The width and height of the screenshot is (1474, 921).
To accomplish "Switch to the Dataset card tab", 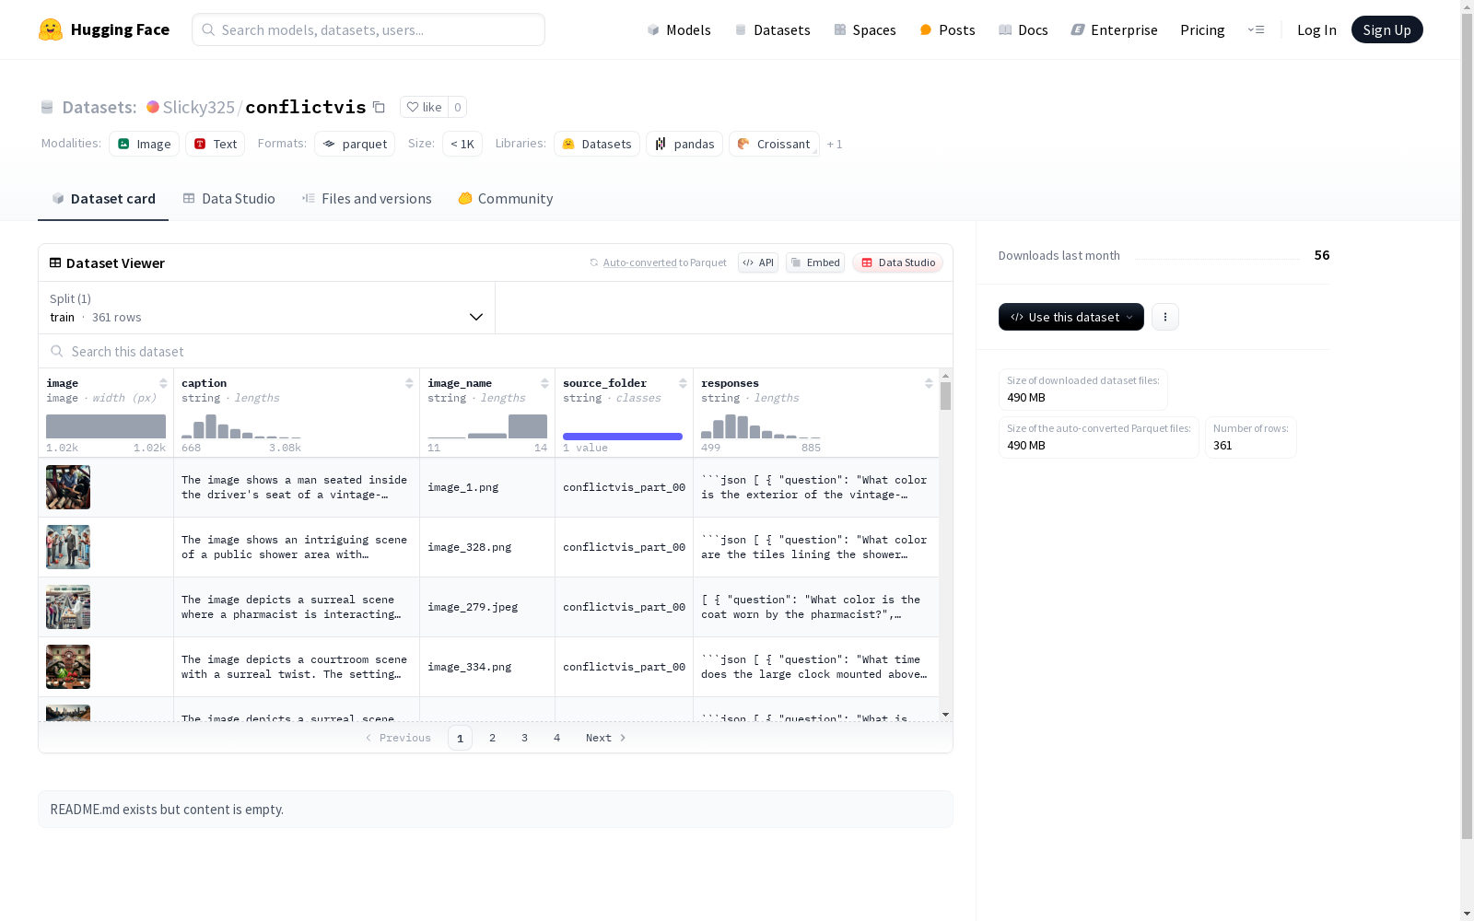I will (103, 199).
